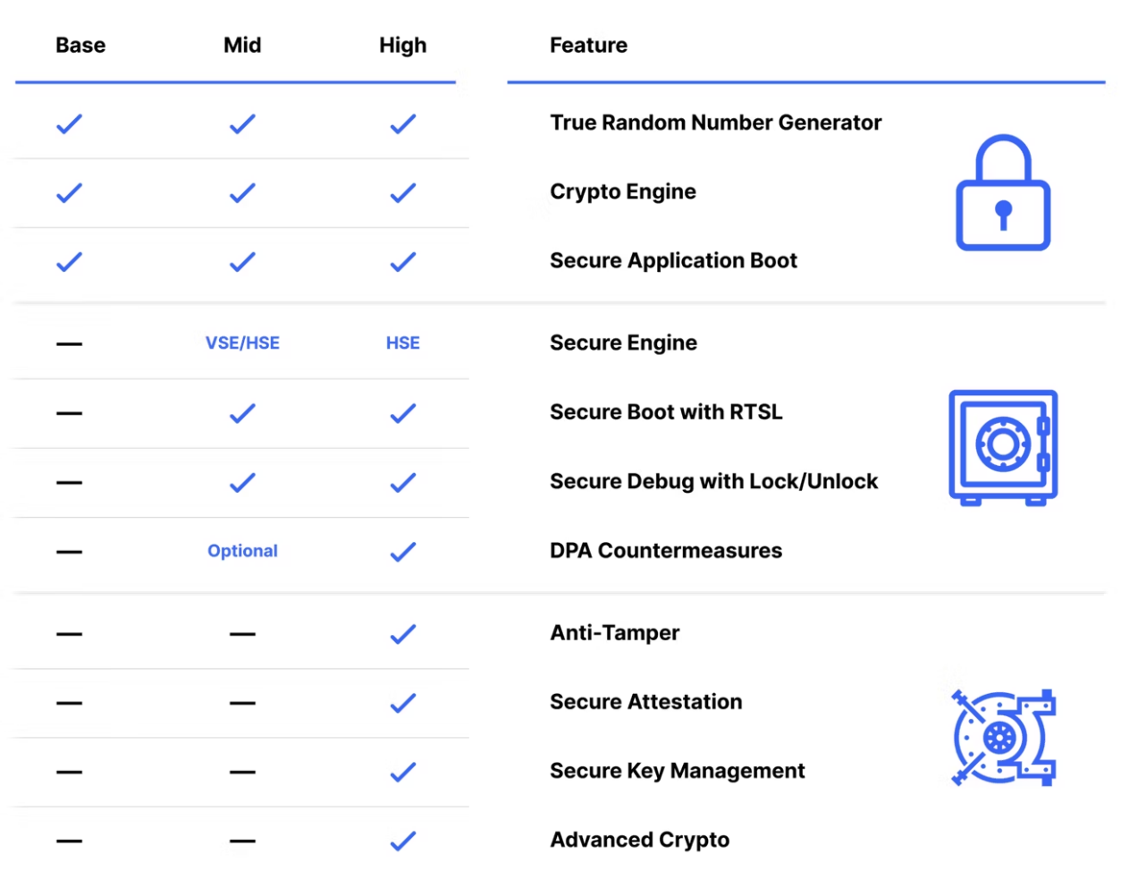Viewport: 1121px width, 888px height.
Task: Click High checkmark for Anti-Tamper row
Action: pos(403,634)
